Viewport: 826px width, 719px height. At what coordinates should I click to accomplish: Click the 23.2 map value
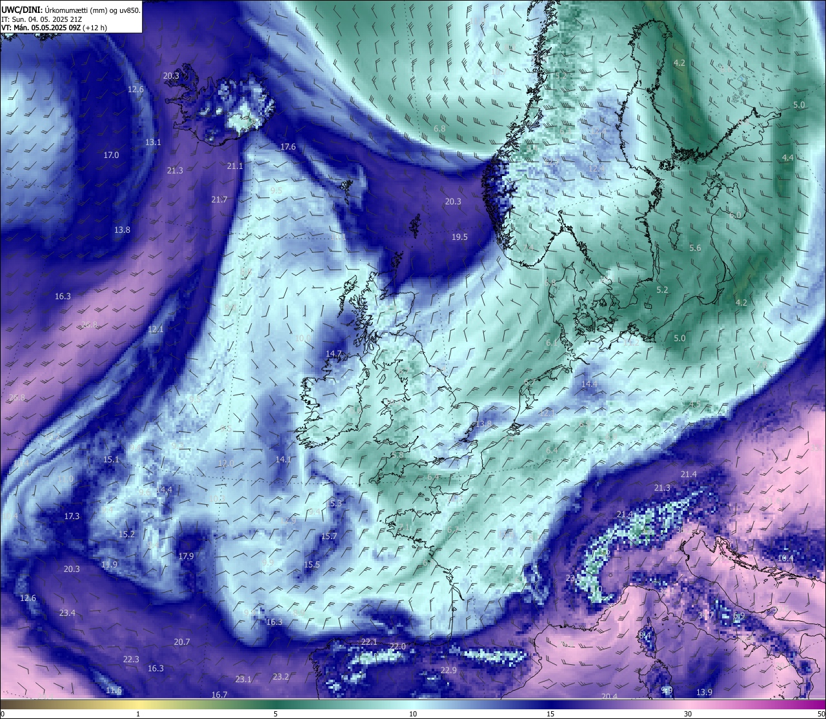pyautogui.click(x=281, y=677)
